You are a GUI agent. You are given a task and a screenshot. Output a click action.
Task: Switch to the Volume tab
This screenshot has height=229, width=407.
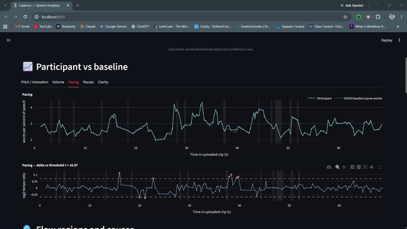58,82
